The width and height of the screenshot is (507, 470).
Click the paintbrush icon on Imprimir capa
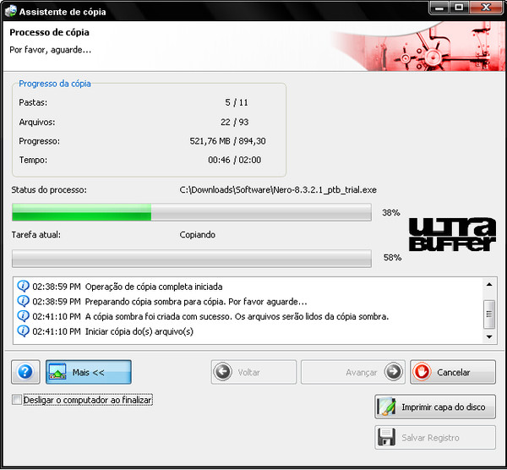[386, 407]
